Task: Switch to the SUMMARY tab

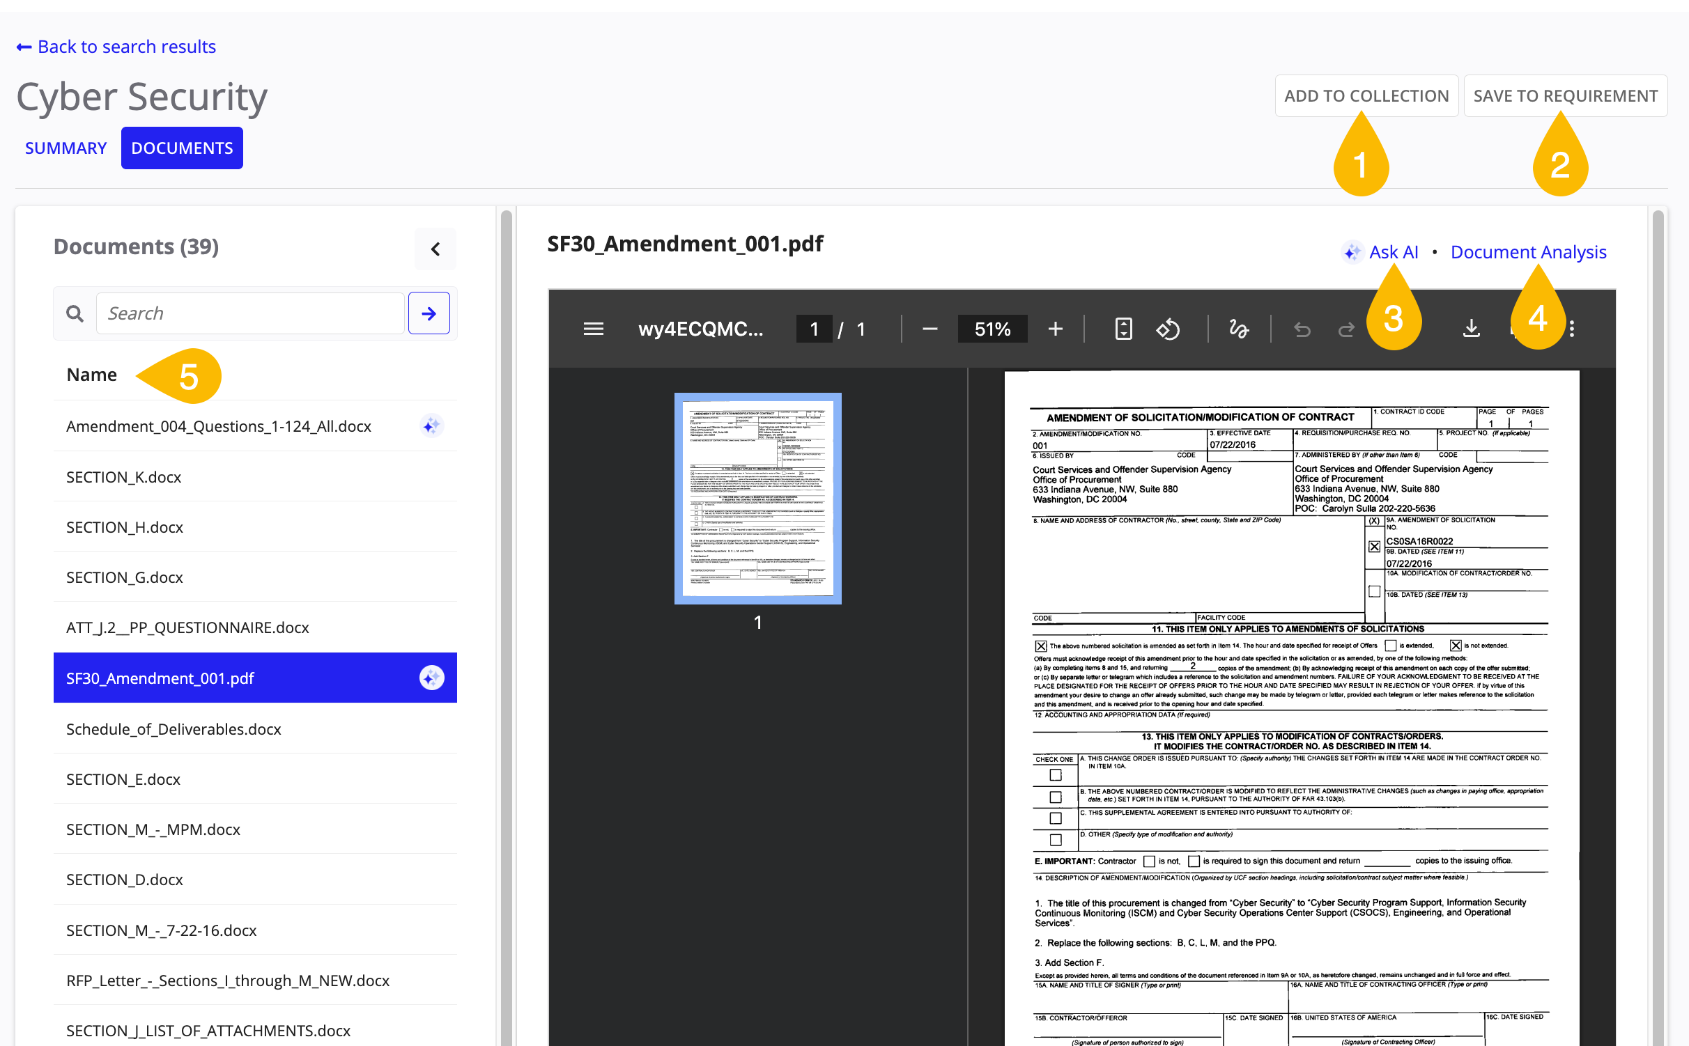Action: pyautogui.click(x=65, y=148)
